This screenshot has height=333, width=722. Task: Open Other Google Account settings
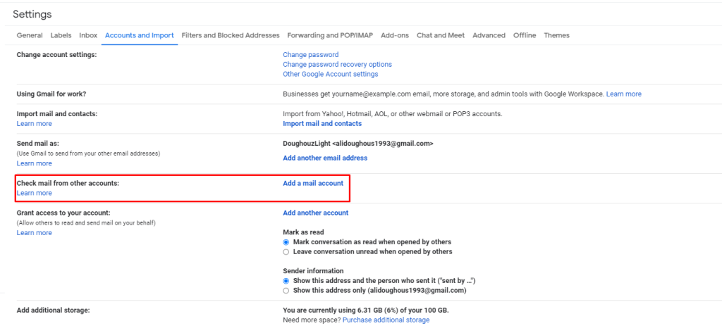click(331, 74)
